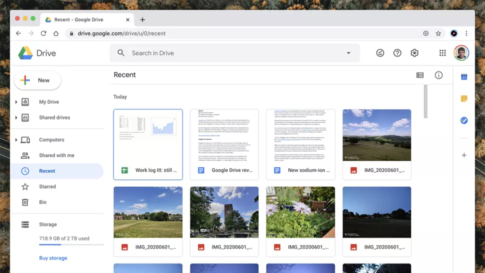Click the storage usage progress bar
Image resolution: width=485 pixels, height=273 pixels.
71,245
